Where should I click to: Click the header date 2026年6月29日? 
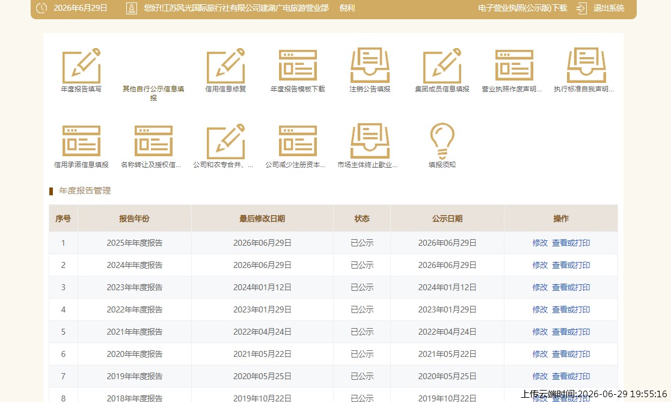(80, 8)
